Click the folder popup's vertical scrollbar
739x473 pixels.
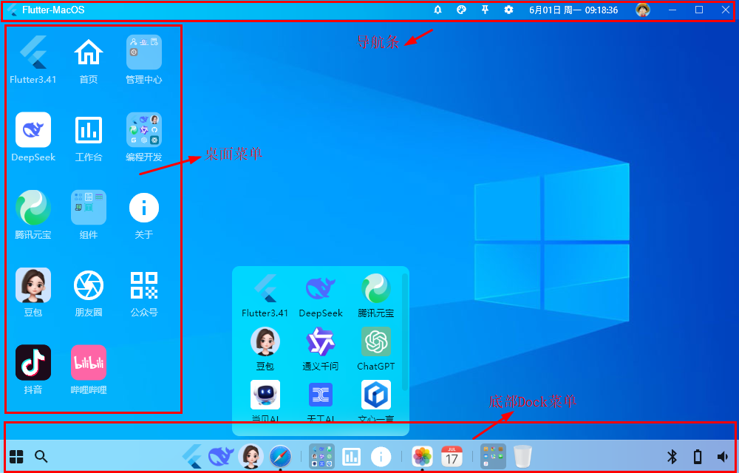click(x=405, y=332)
